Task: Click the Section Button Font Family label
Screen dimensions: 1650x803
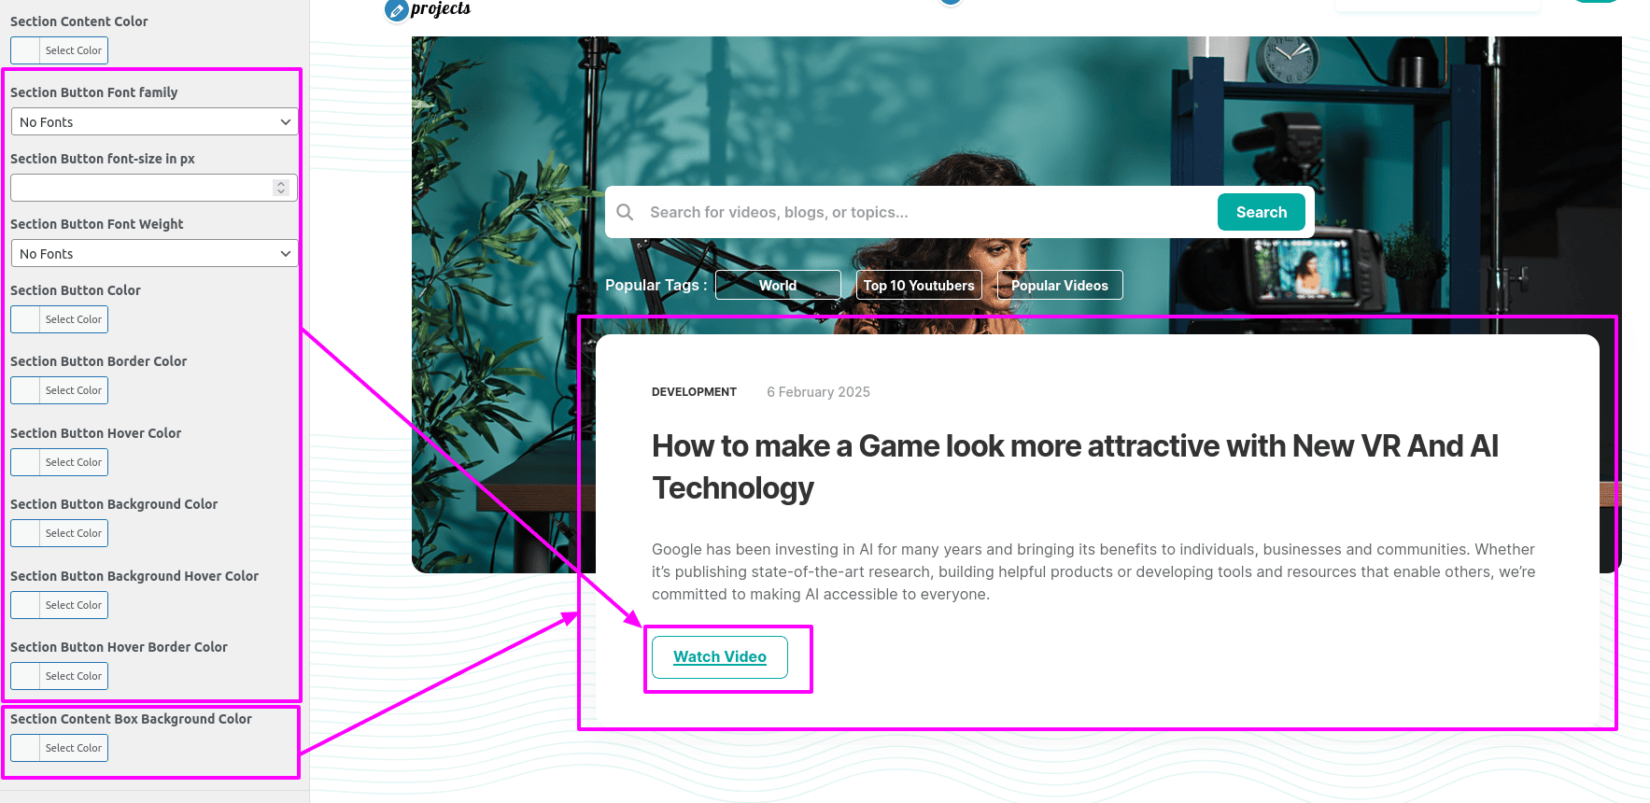Action: tap(94, 92)
